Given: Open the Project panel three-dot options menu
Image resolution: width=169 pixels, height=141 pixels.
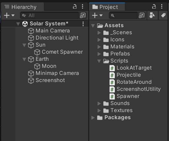Looking at the screenshot, I should pyautogui.click(x=162, y=6).
